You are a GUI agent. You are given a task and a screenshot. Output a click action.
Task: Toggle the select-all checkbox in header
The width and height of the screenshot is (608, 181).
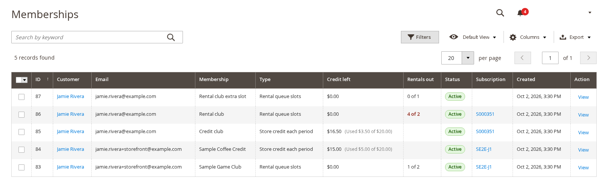tap(19, 80)
